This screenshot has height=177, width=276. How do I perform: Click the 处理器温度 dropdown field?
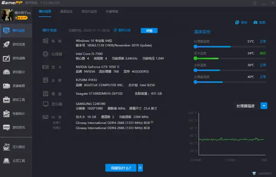tap(246, 106)
